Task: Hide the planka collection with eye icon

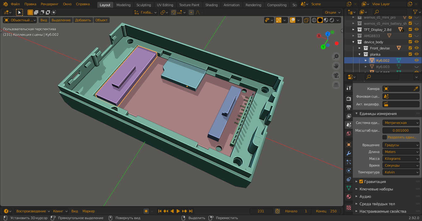Action: point(416,54)
